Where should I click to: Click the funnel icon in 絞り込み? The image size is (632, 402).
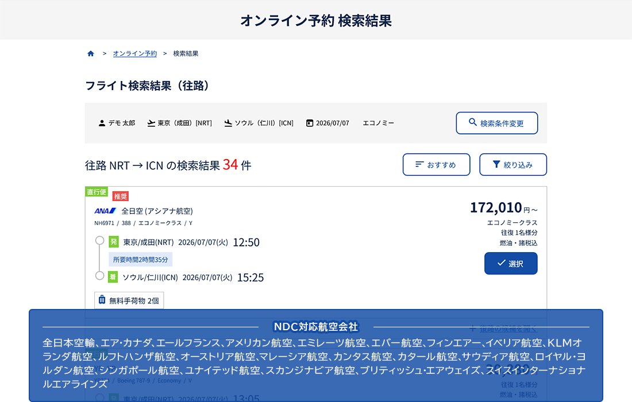[x=496, y=164]
